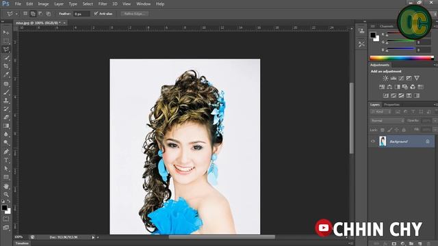Open the tool preset picker arrow
Viewport: 438px width, 246px height.
(16, 14)
